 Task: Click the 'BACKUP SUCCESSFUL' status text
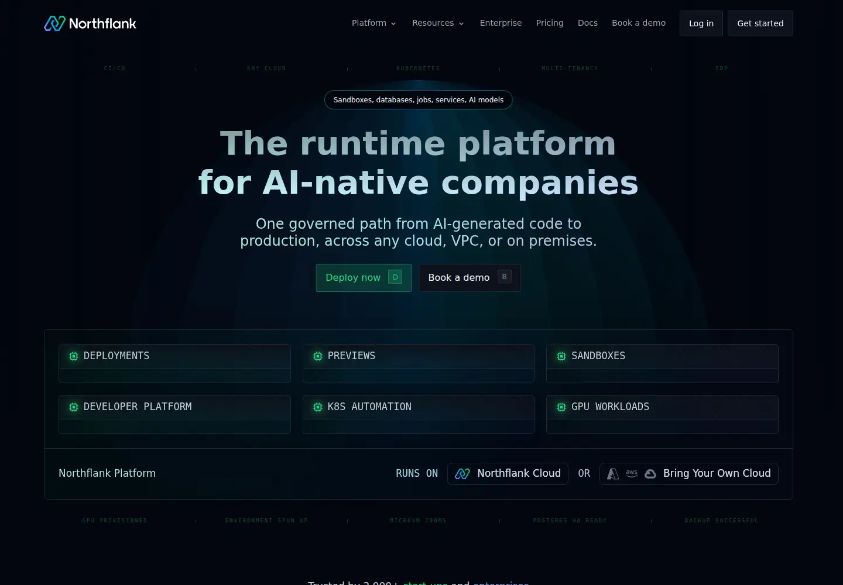[x=722, y=521]
